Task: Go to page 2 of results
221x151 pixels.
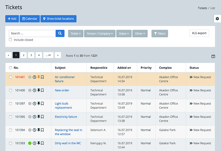Action: tap(24, 55)
